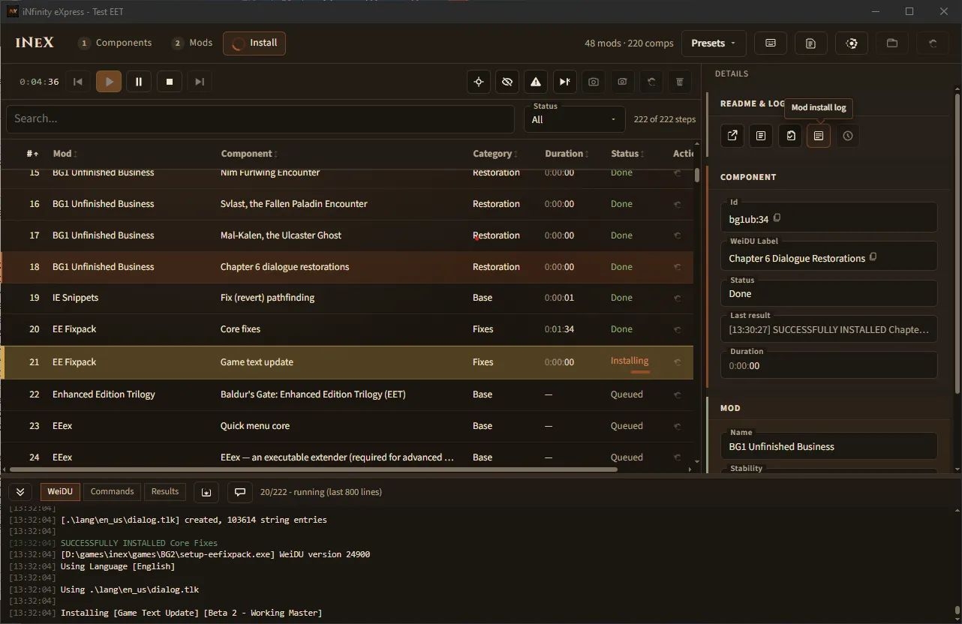Select row 16 Svlast, the Fallen Paladin Encounter
This screenshot has height=624, width=962.
coord(347,204)
